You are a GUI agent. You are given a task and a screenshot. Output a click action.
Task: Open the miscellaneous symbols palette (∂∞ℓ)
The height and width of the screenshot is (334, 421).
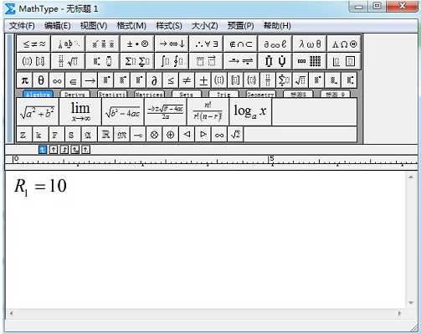coord(275,44)
